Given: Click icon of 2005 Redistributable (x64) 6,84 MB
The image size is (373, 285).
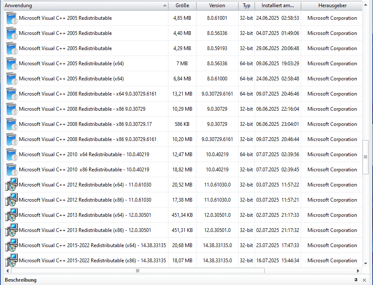Looking at the screenshot, I should 11,79.
